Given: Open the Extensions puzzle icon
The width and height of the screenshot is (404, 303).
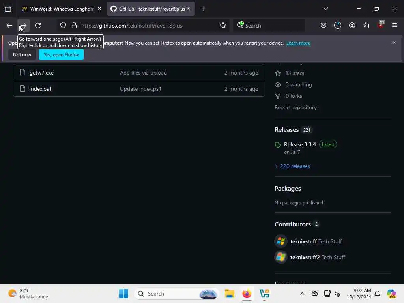Looking at the screenshot, I should pyautogui.click(x=366, y=26).
